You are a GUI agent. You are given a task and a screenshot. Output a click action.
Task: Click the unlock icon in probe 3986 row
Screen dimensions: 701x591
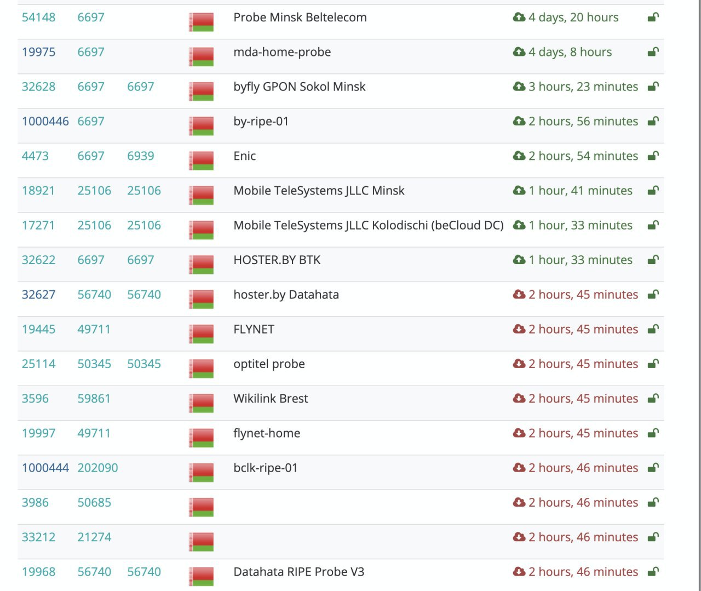tap(653, 502)
